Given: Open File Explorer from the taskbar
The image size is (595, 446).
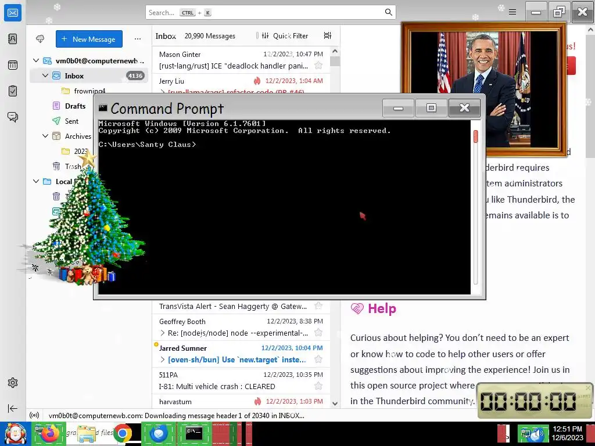Looking at the screenshot, I should click(x=87, y=433).
